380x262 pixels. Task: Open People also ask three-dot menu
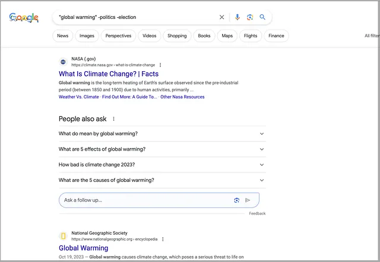[113, 119]
